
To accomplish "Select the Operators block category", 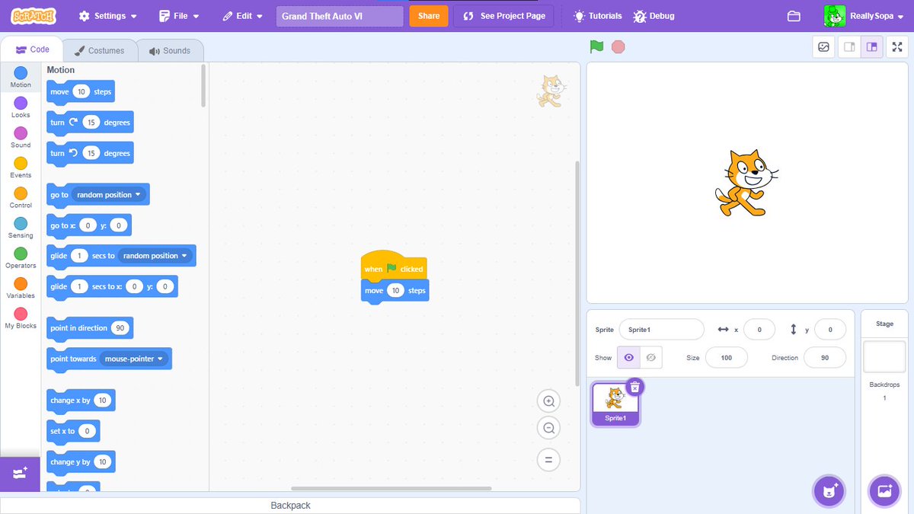I will point(21,257).
